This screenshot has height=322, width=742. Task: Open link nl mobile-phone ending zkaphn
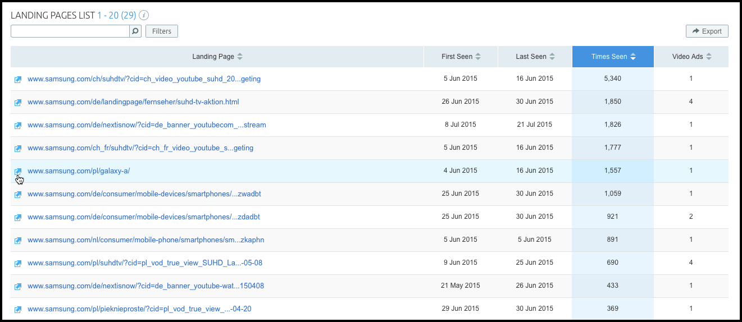tap(146, 240)
